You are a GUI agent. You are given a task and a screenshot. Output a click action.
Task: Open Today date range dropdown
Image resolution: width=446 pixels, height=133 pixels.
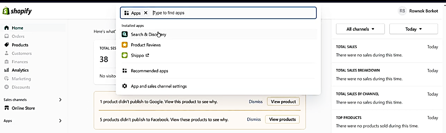pos(414,29)
